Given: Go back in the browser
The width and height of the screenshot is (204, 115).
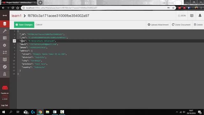Looking at the screenshot, I should pyautogui.click(x=3, y=8).
